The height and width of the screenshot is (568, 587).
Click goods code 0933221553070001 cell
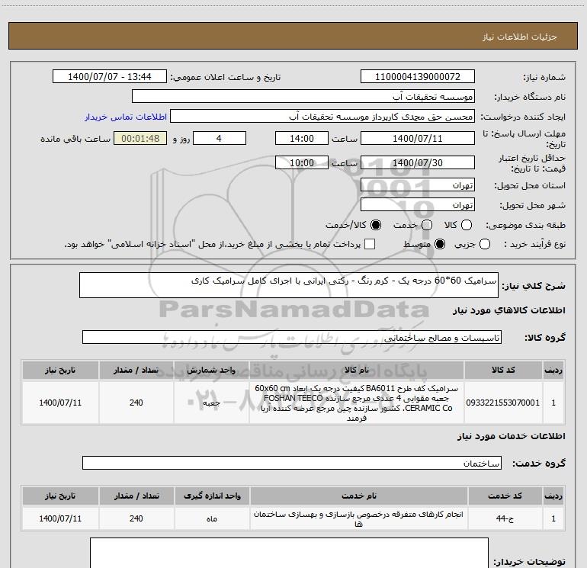pos(503,403)
